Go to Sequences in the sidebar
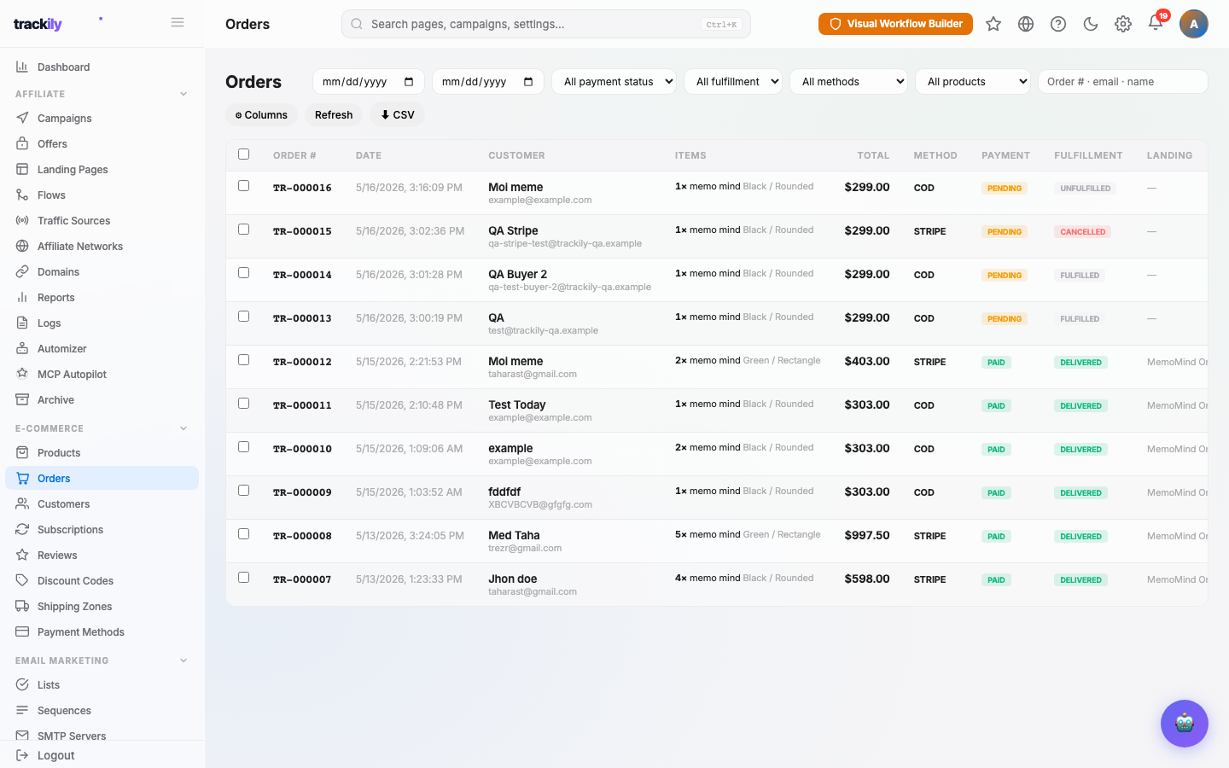The width and height of the screenshot is (1229, 768). (102, 711)
